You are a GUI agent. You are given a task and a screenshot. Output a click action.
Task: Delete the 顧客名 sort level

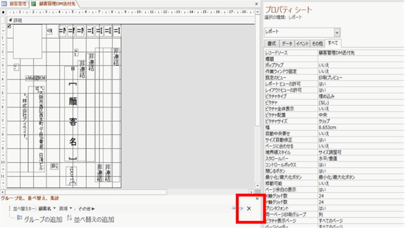[249, 208]
